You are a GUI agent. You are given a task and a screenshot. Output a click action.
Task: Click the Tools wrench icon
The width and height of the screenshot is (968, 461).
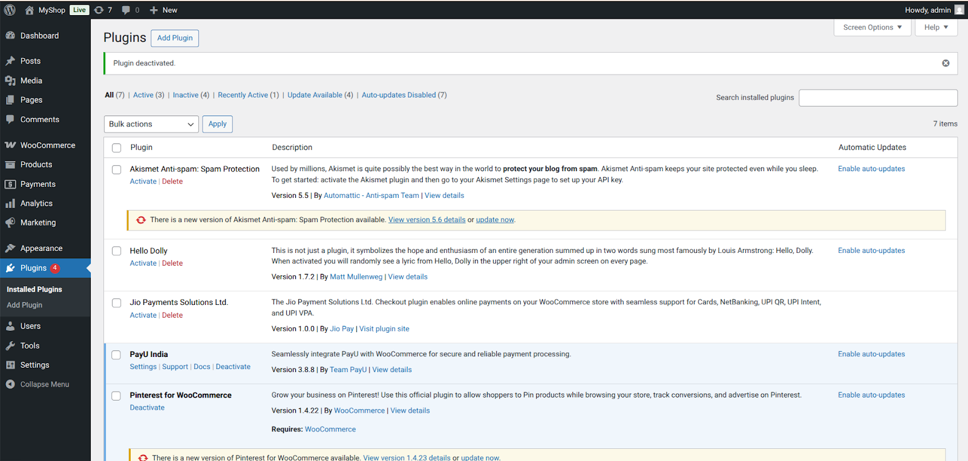(10, 345)
